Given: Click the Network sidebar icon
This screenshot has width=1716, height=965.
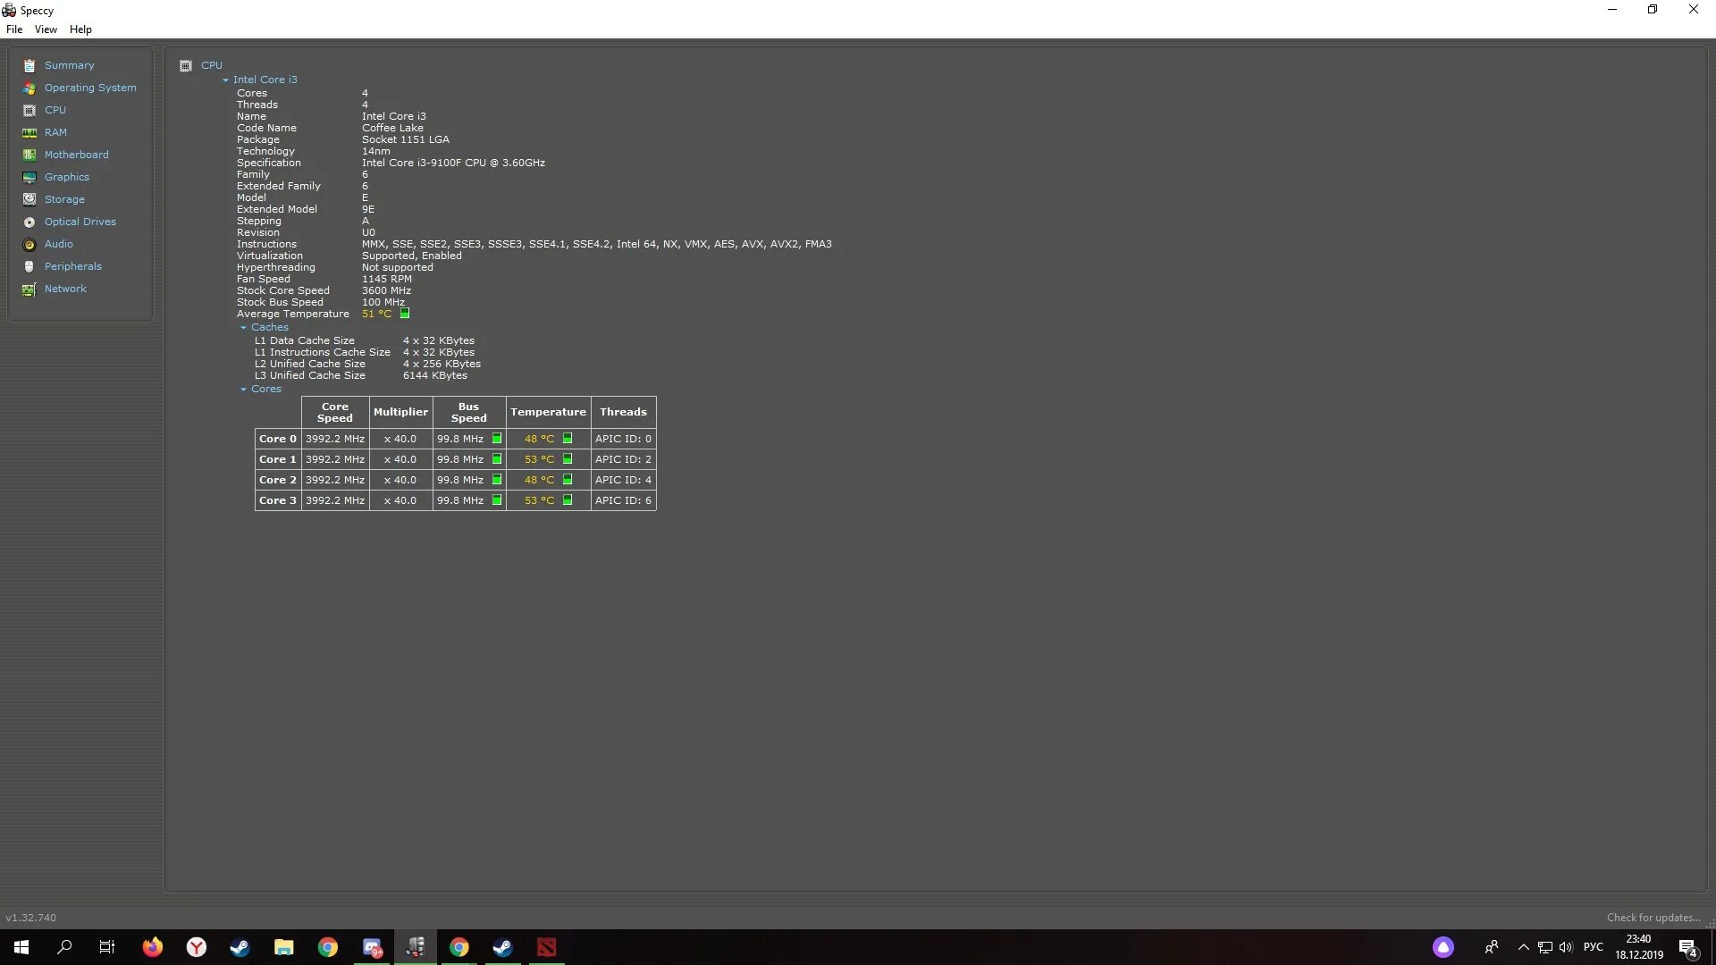Looking at the screenshot, I should tap(29, 289).
